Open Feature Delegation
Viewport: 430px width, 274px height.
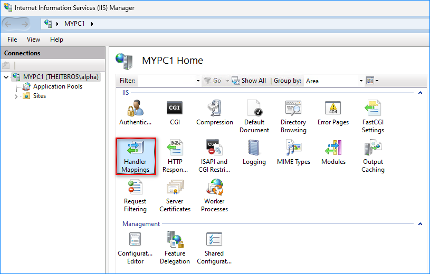tap(175, 248)
